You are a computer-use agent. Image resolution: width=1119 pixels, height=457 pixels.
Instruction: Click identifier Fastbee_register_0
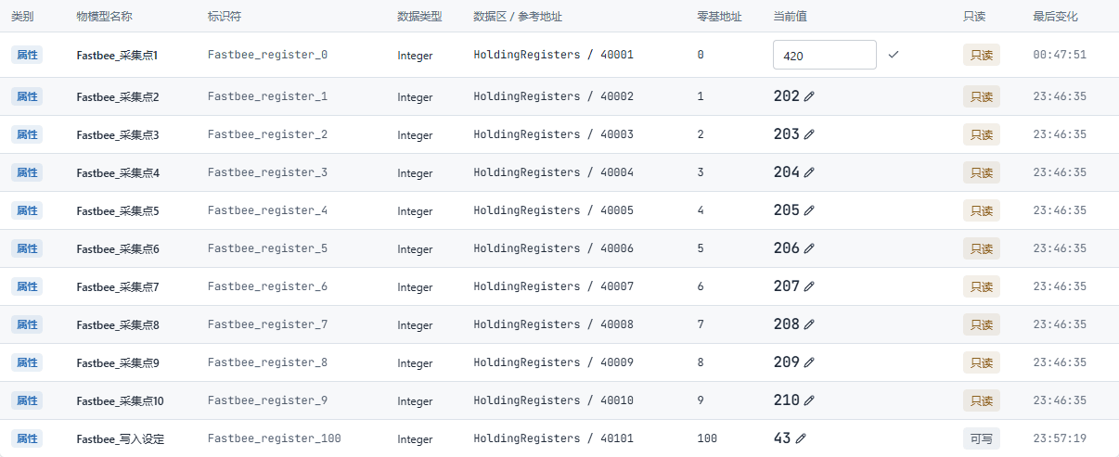click(x=267, y=55)
